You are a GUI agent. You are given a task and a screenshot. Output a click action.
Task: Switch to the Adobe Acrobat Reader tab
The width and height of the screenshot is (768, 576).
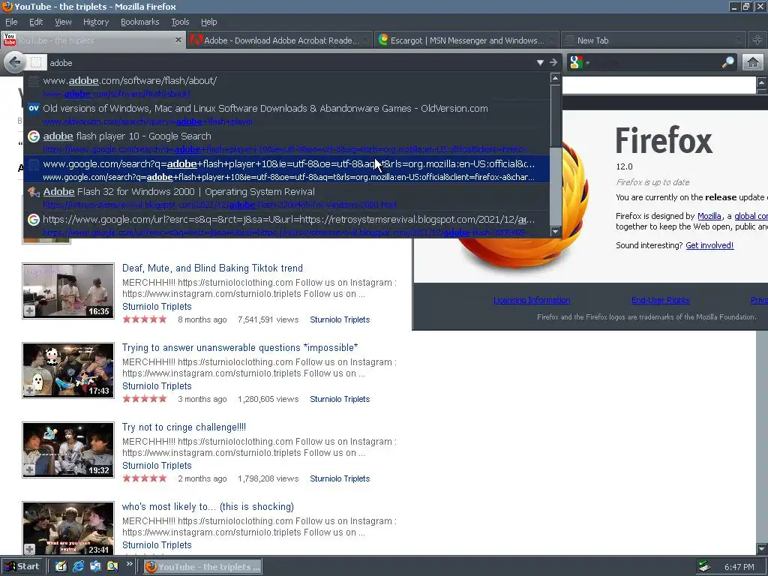(279, 40)
